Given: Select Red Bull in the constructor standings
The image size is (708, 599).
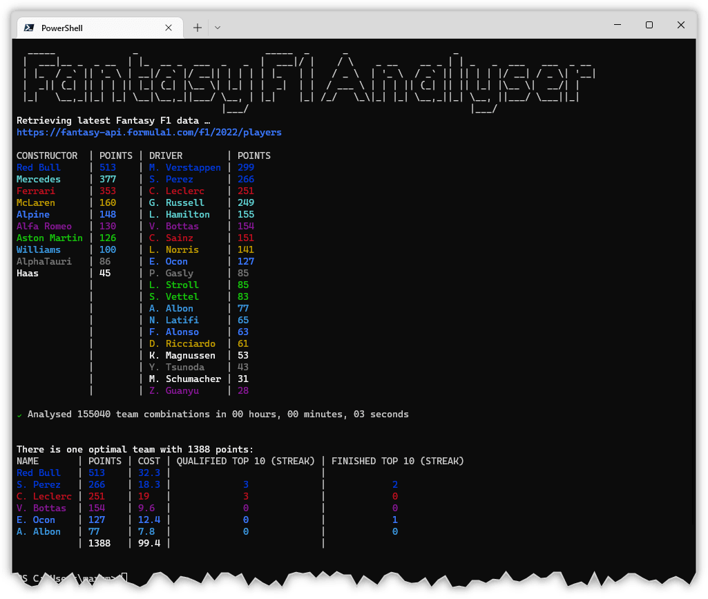Looking at the screenshot, I should 39,167.
